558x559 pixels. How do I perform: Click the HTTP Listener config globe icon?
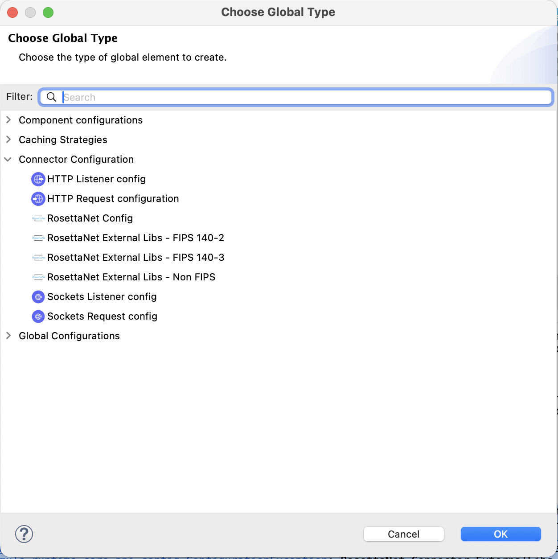[38, 179]
